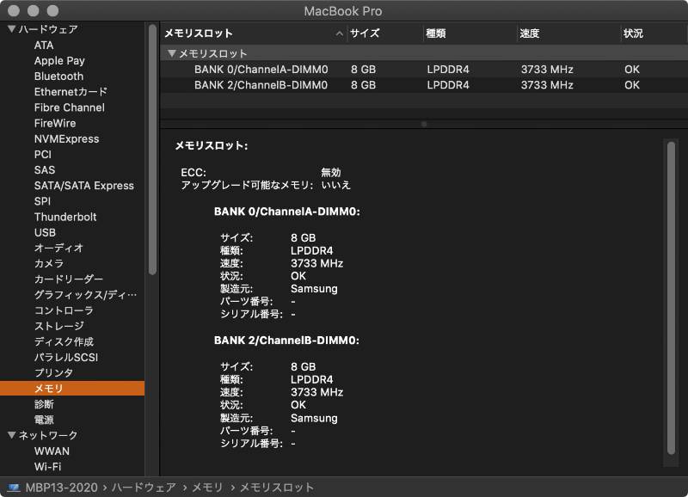The height and width of the screenshot is (497, 688).
Task: Select Bluetooth in the hardware sidebar
Action: [x=58, y=77]
